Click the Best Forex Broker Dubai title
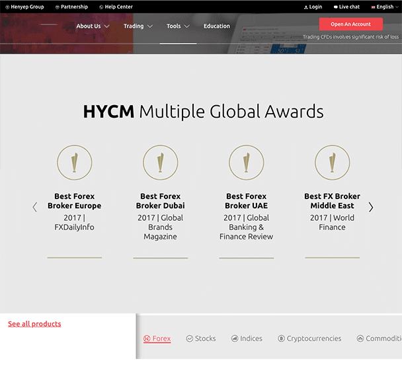Image resolution: width=402 pixels, height=367 pixels. (161, 201)
